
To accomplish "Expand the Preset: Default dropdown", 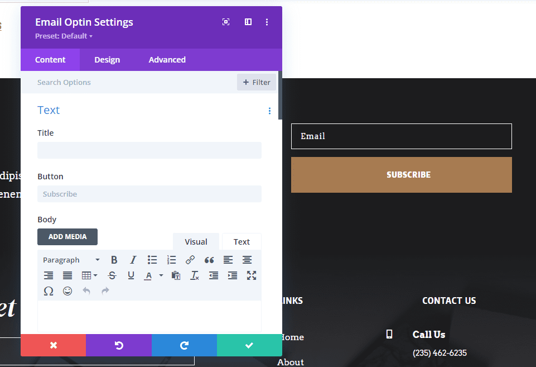I will [64, 36].
